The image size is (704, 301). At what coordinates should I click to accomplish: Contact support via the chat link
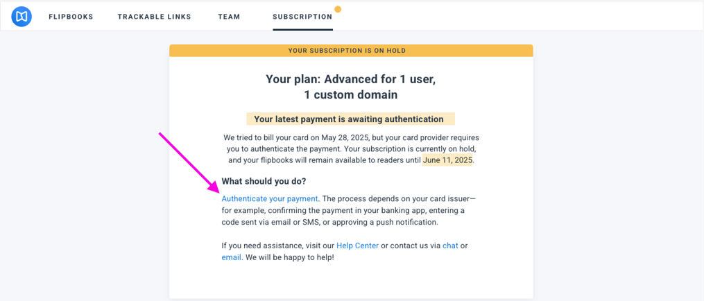click(450, 246)
